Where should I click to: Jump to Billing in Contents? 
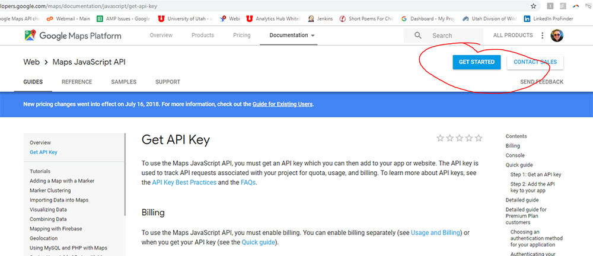coord(513,146)
